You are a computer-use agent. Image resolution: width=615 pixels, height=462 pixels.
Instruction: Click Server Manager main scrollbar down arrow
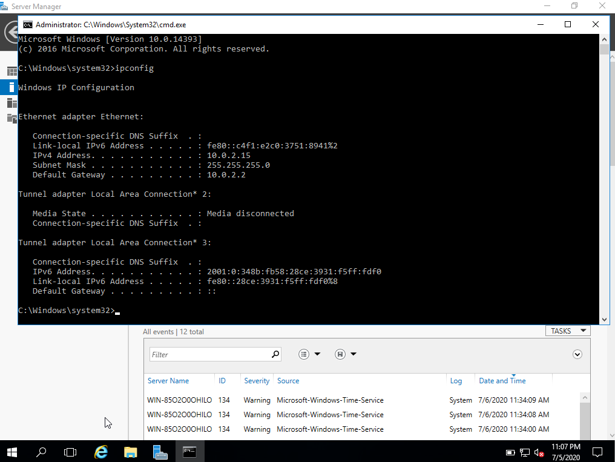click(x=612, y=435)
